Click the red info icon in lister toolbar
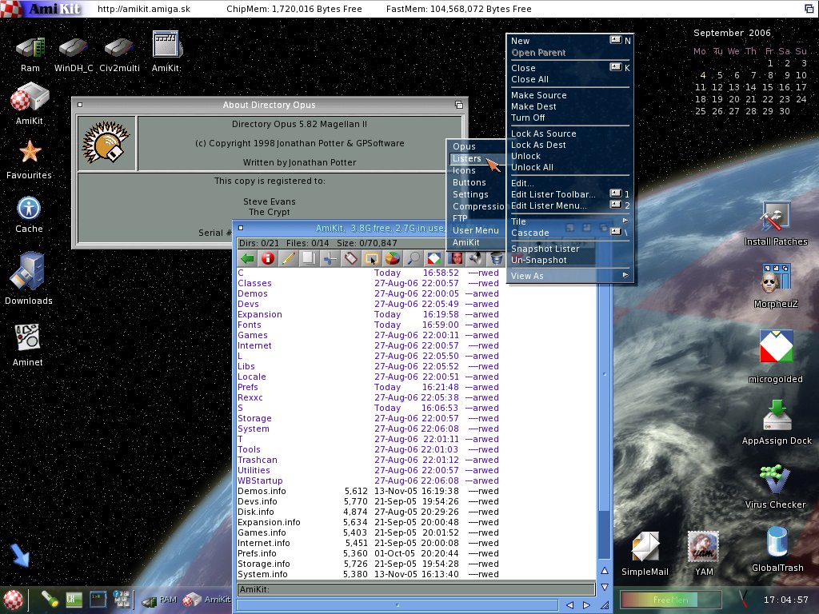 pyautogui.click(x=268, y=258)
